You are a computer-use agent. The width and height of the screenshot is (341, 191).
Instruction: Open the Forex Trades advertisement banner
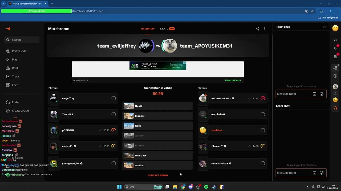click(158, 66)
